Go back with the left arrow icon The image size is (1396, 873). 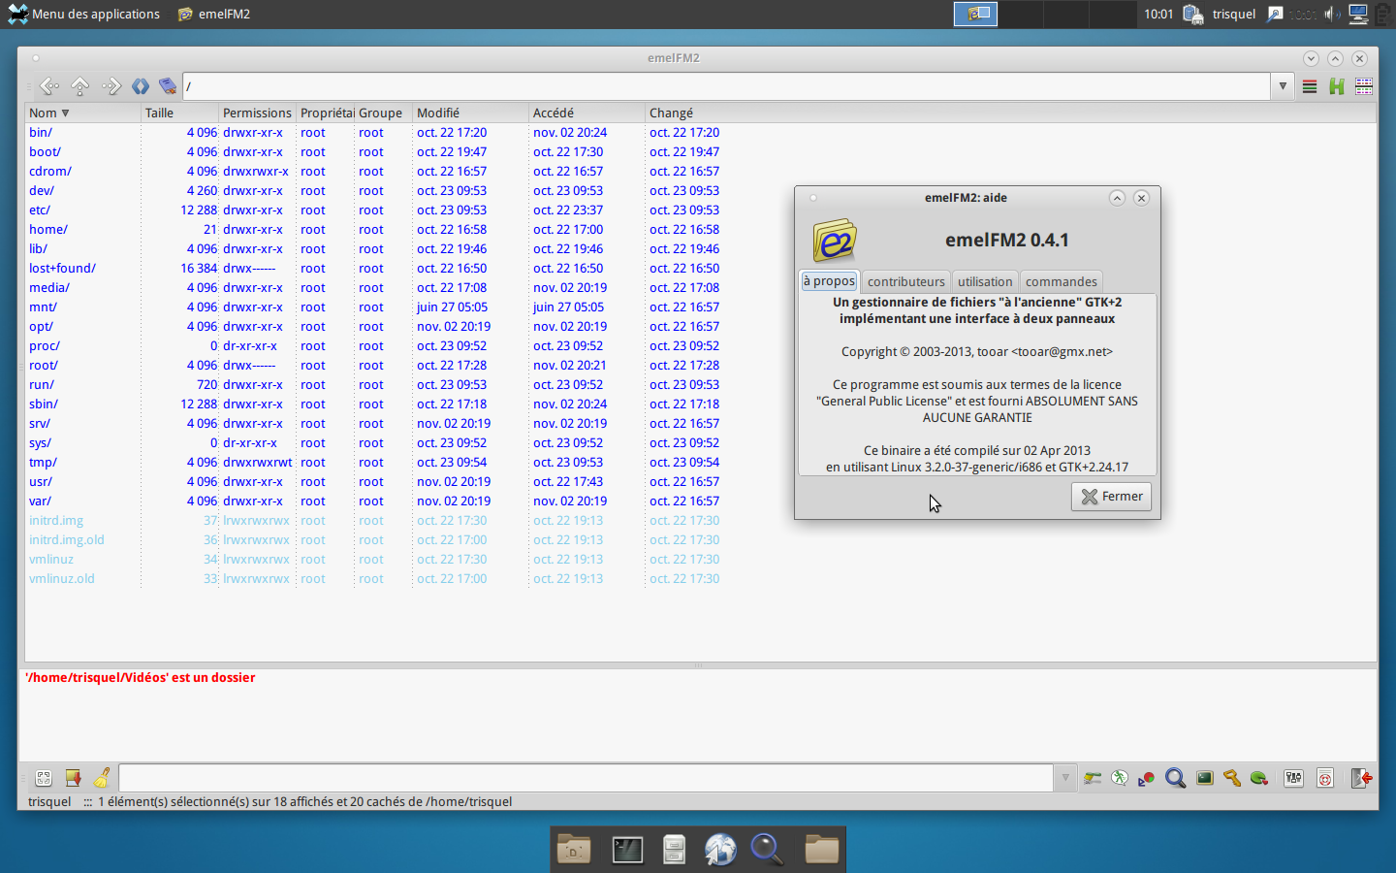49,86
